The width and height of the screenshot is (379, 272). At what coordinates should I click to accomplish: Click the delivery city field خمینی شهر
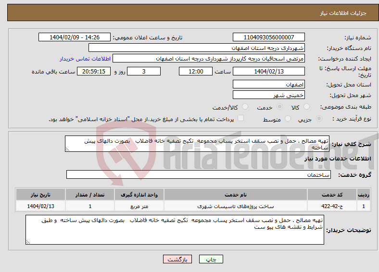pos(268,95)
